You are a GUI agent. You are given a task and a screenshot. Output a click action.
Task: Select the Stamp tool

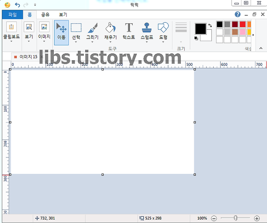(x=146, y=27)
